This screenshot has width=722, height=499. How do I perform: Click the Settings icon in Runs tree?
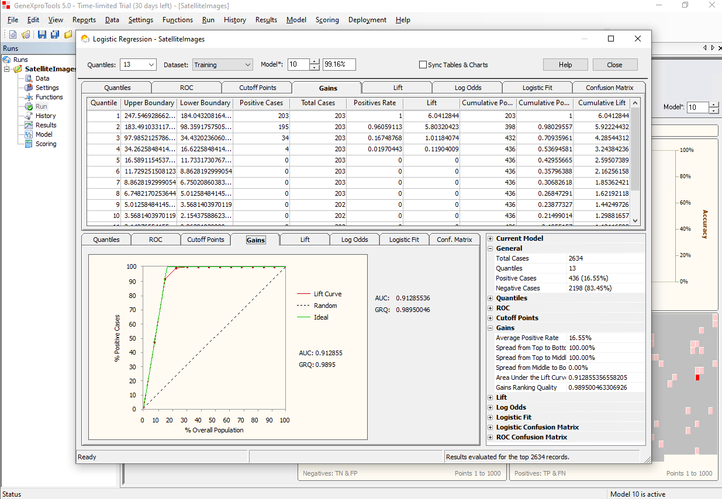[x=29, y=88]
